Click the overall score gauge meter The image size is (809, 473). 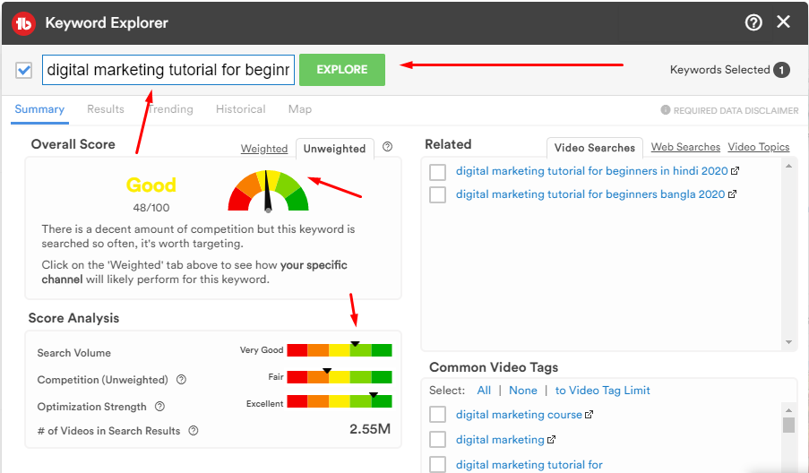point(268,191)
